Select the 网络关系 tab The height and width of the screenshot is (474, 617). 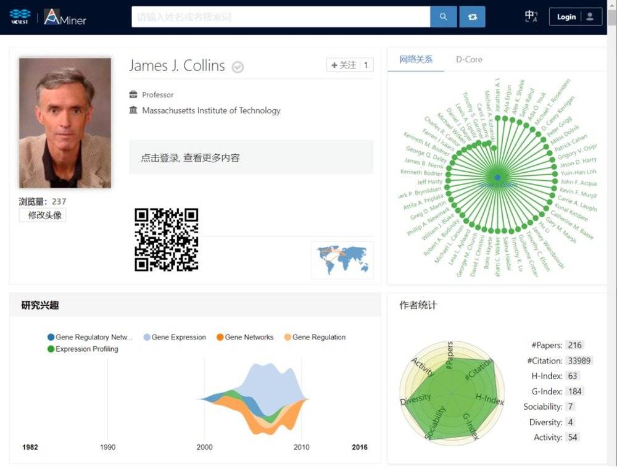[x=416, y=59]
